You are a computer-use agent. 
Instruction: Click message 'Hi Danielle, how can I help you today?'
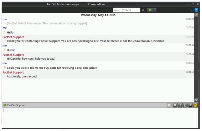tap(31, 59)
